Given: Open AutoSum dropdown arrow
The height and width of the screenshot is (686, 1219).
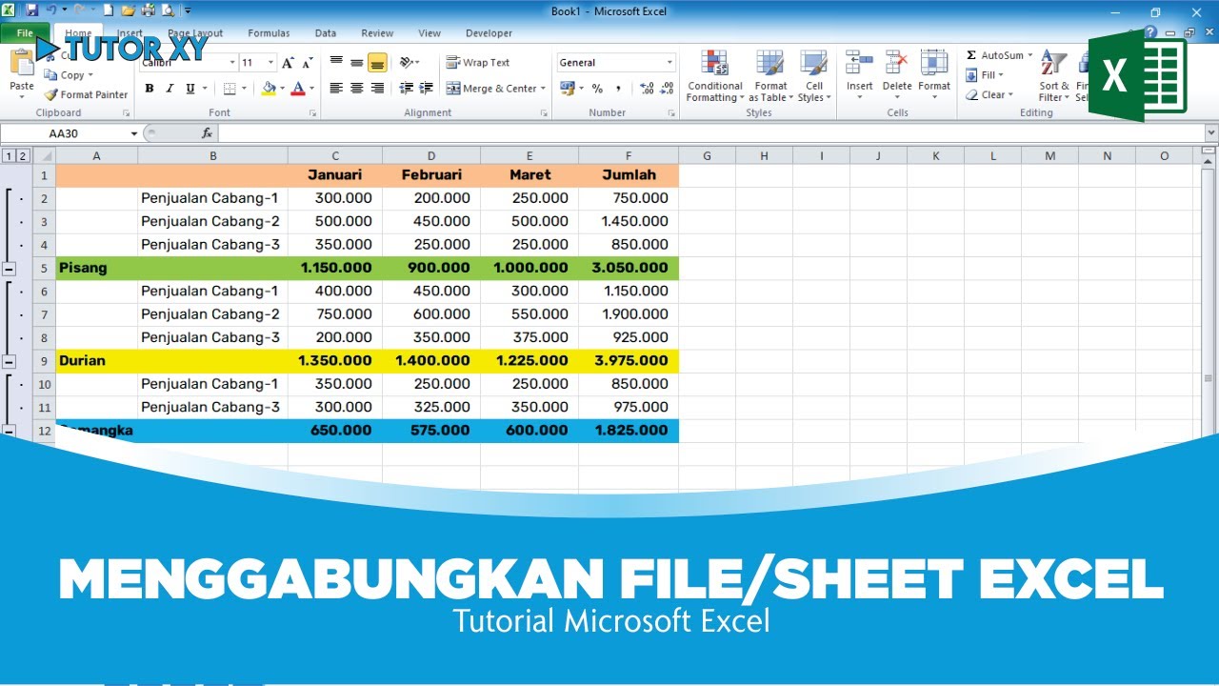Looking at the screenshot, I should 1029,56.
